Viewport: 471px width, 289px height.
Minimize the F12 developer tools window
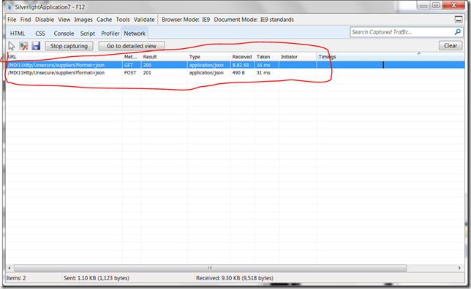pos(424,5)
